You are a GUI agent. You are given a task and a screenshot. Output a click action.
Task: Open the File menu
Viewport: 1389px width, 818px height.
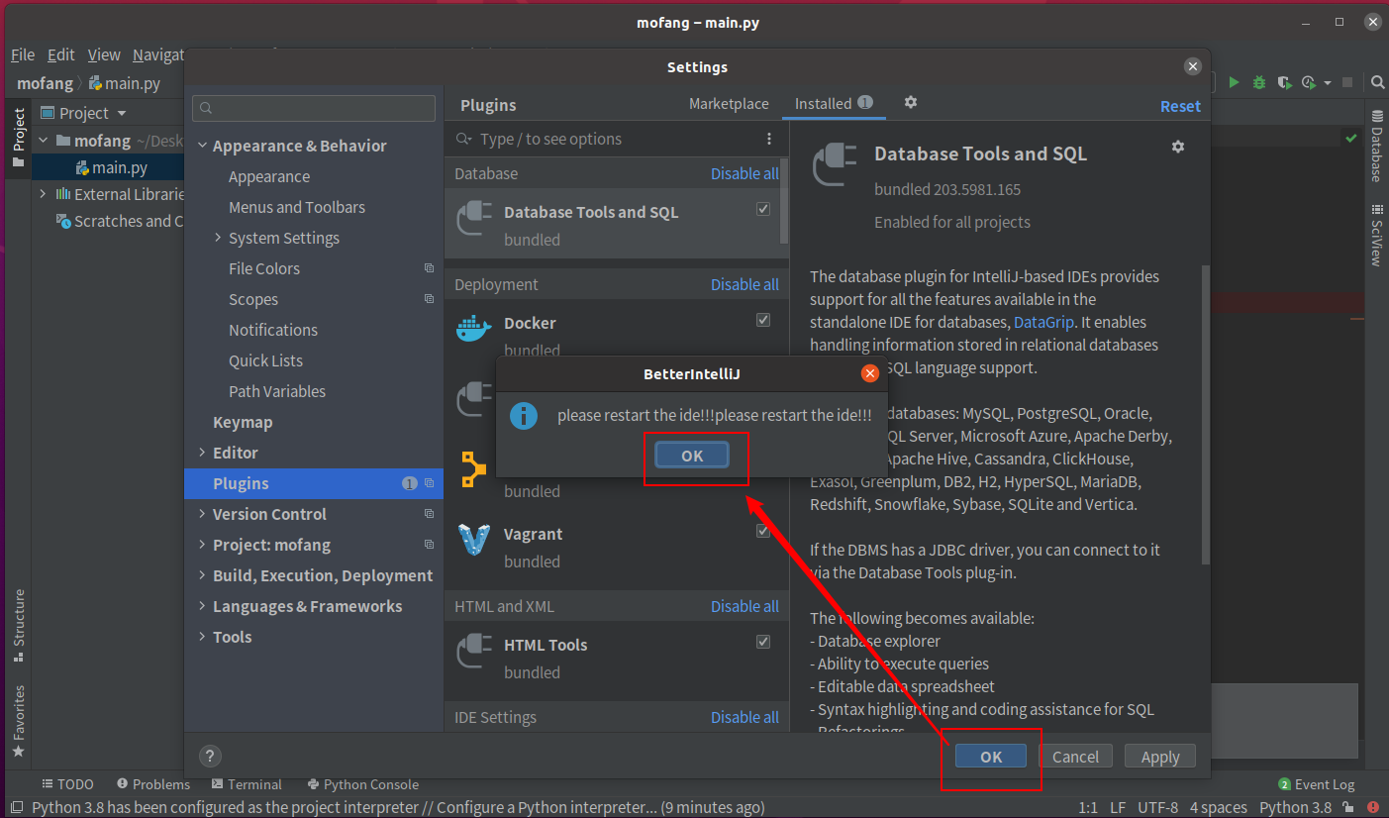[x=23, y=55]
